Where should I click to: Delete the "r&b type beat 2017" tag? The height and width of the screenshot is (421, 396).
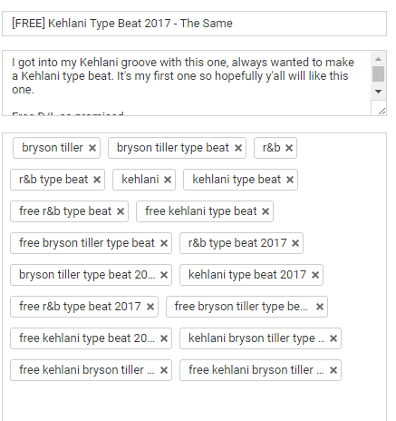pyautogui.click(x=295, y=243)
